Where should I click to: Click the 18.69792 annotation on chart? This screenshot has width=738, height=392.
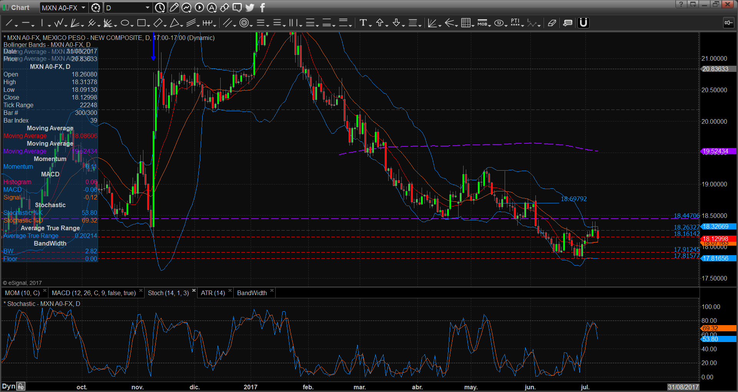[x=573, y=199]
